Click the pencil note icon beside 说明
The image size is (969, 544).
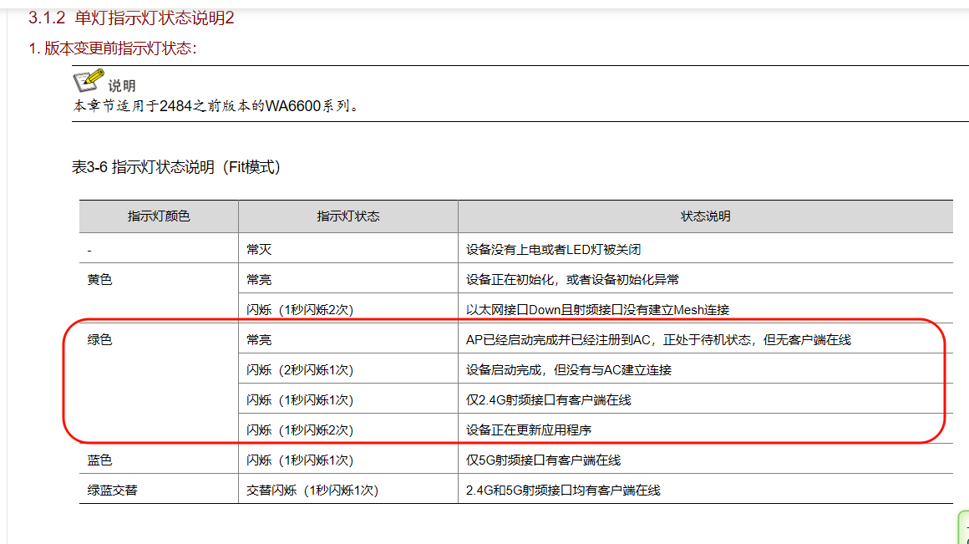(x=88, y=82)
